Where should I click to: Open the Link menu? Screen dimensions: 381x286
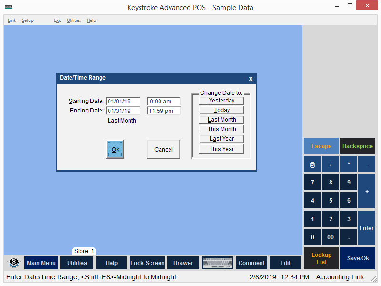(x=11, y=20)
